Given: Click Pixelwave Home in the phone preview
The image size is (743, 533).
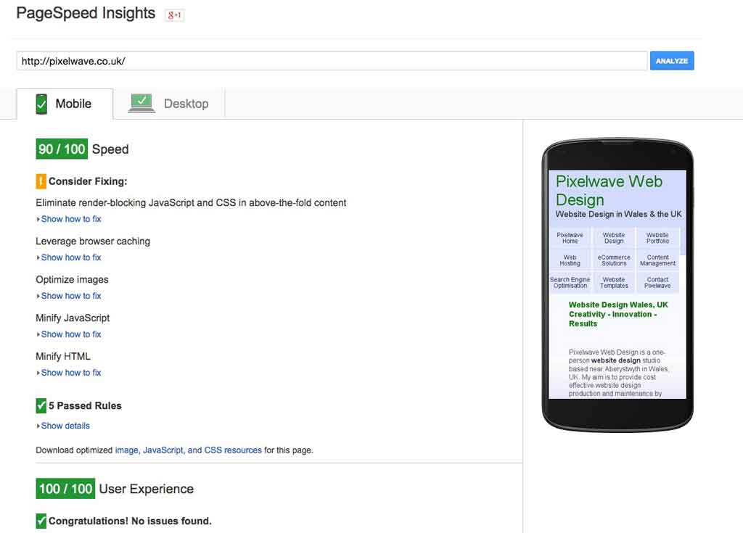Looking at the screenshot, I should [x=570, y=238].
